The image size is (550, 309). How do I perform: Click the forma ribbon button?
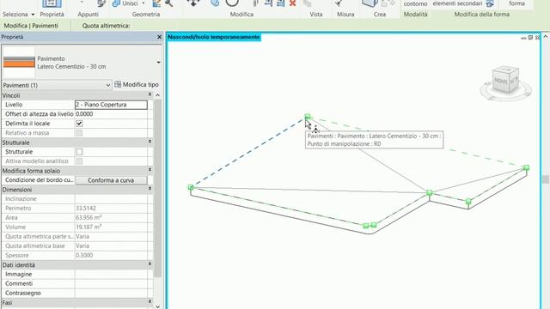click(517, 3)
